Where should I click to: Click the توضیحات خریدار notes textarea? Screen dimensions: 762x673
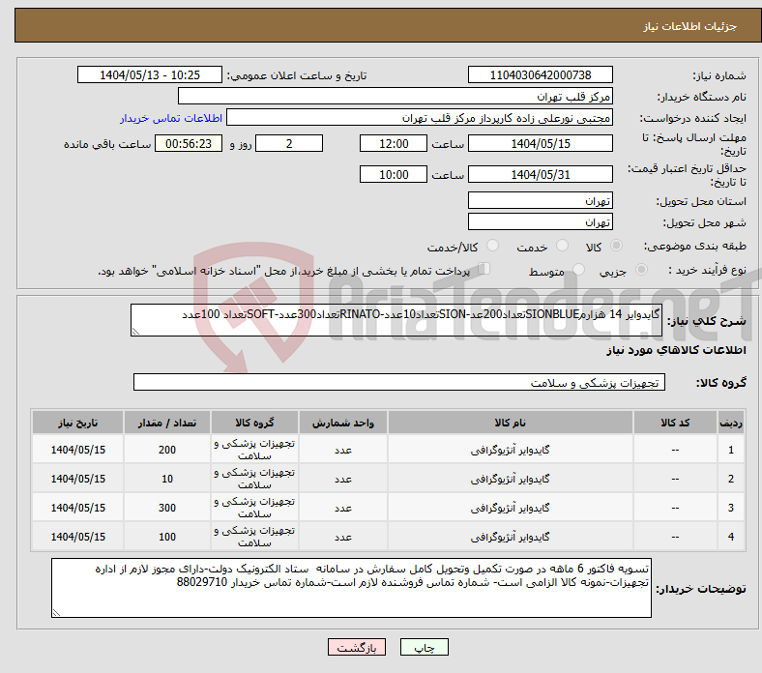[351, 588]
